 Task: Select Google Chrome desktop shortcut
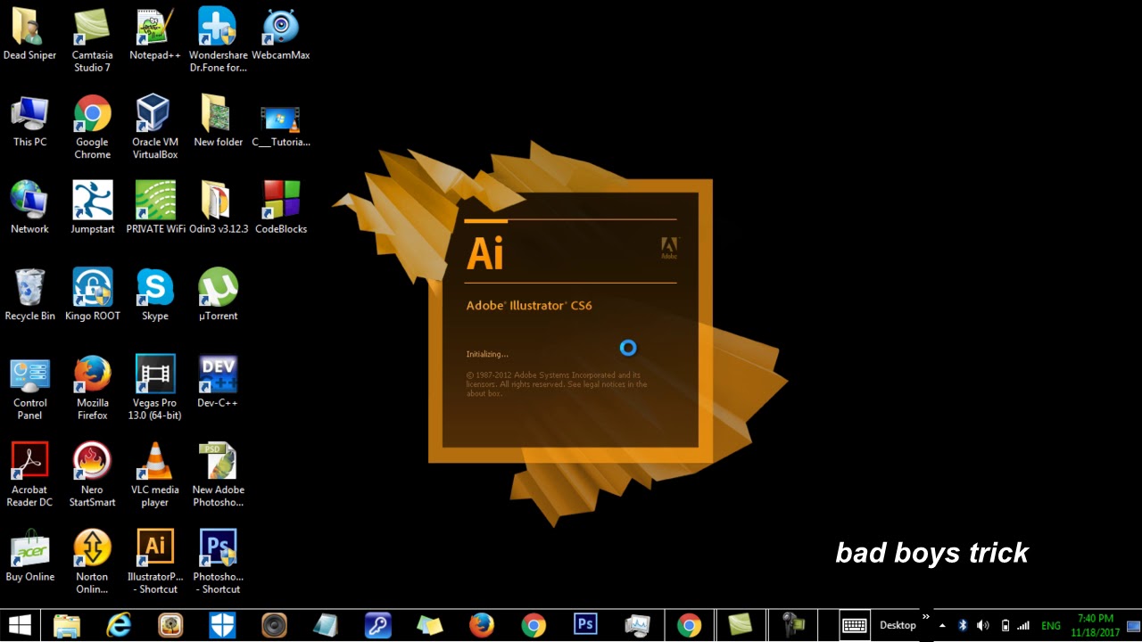click(x=92, y=128)
